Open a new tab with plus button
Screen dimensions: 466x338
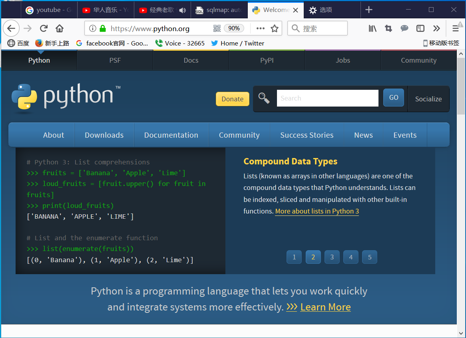coord(369,10)
